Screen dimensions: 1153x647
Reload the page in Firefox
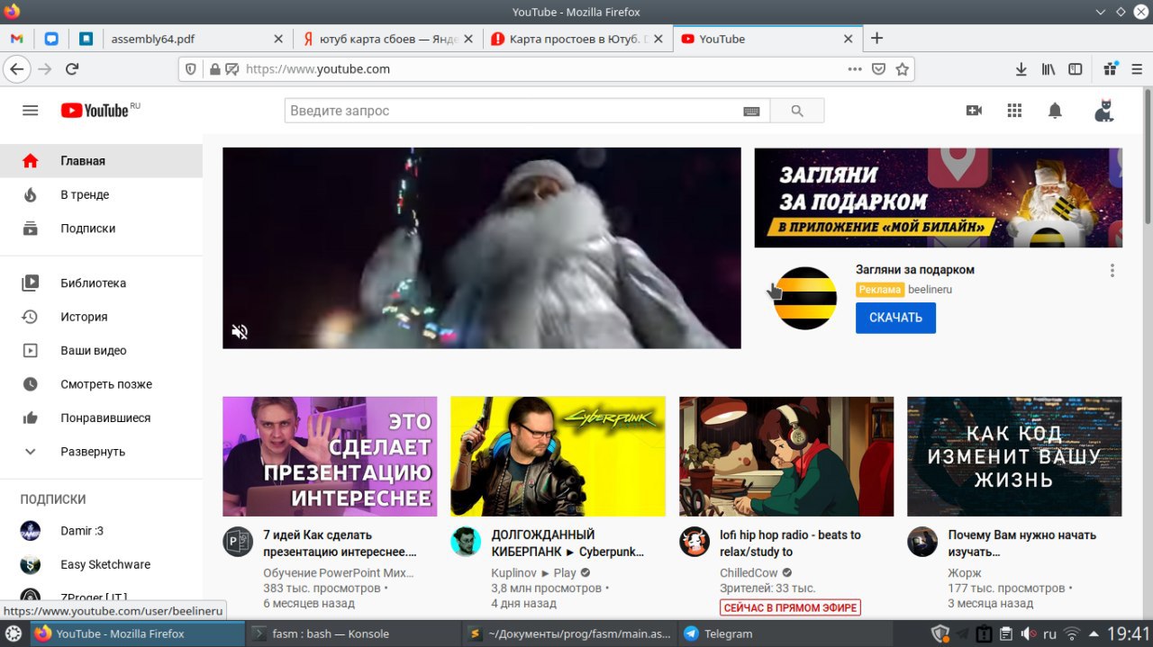72,69
